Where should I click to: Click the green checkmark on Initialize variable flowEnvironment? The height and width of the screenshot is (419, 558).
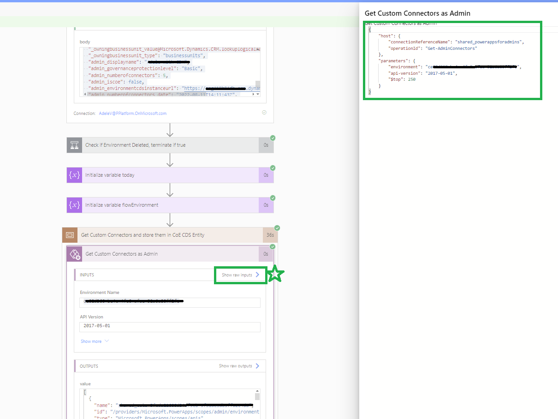pyautogui.click(x=272, y=198)
